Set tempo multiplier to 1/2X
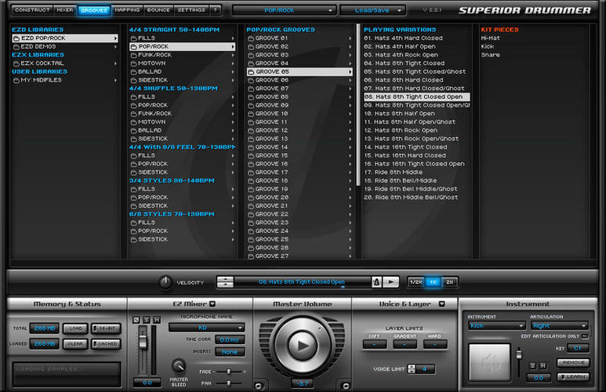 pyautogui.click(x=415, y=282)
